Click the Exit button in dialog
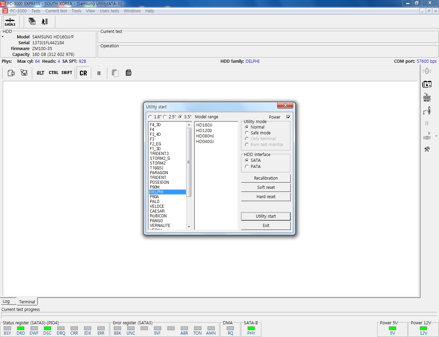 (266, 226)
